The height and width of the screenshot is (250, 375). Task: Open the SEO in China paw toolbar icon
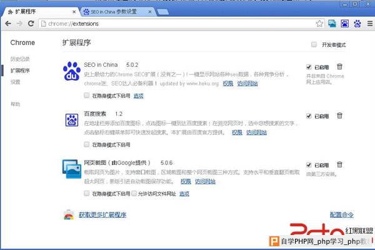click(357, 24)
